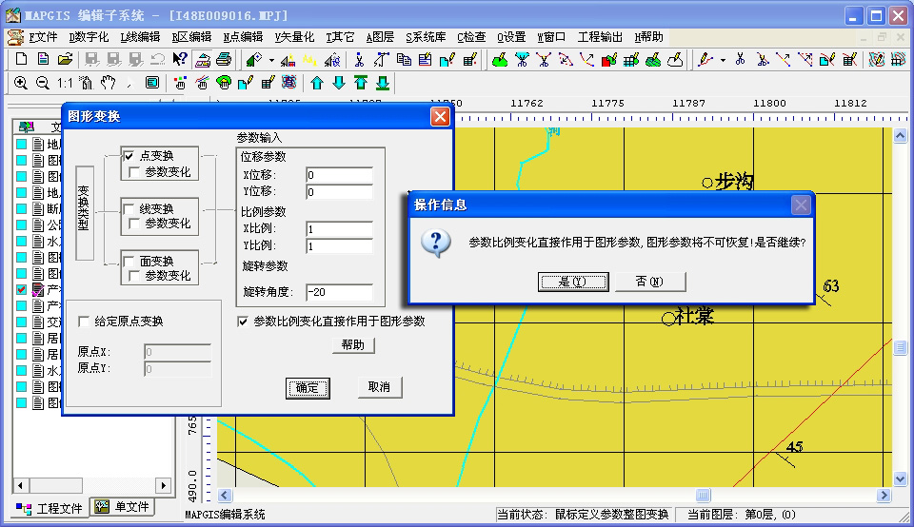Toggle the 点变换 checkbox
This screenshot has width=914, height=527.
tap(129, 155)
